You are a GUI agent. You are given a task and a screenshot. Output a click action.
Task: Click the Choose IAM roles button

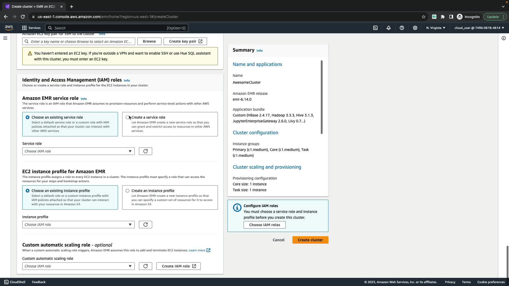point(264,225)
